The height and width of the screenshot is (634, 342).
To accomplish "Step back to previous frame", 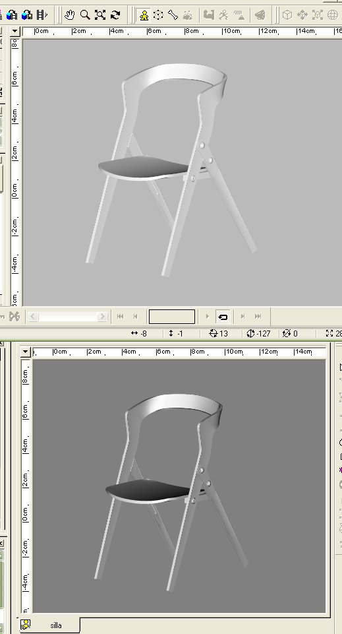I will tap(135, 316).
